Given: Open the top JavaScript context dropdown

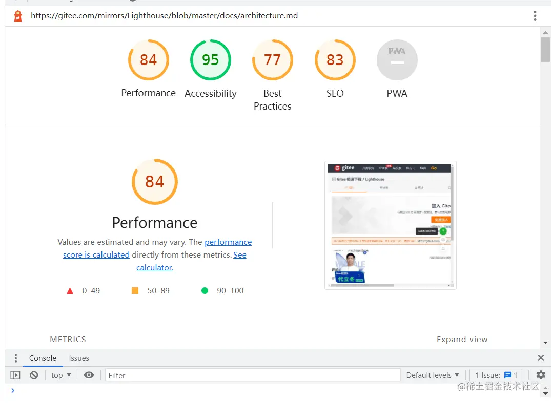Looking at the screenshot, I should (61, 375).
